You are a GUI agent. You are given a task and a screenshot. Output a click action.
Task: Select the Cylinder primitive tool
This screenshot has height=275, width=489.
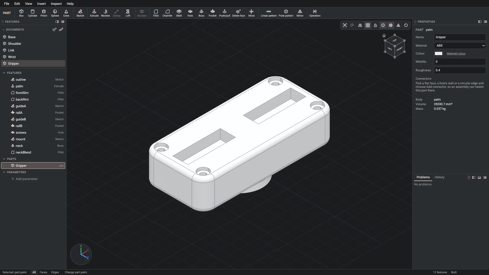[x=33, y=13]
